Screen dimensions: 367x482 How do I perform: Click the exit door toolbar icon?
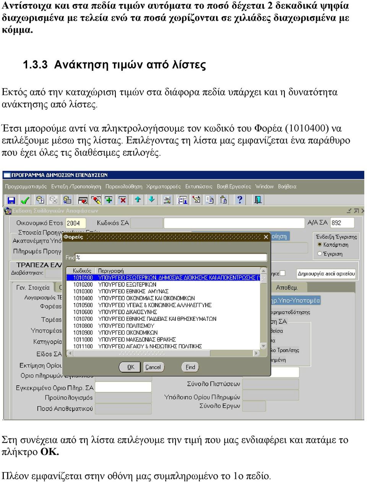[258, 200]
